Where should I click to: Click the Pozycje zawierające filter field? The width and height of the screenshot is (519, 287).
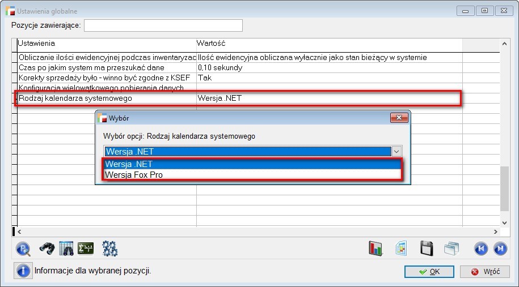point(163,25)
